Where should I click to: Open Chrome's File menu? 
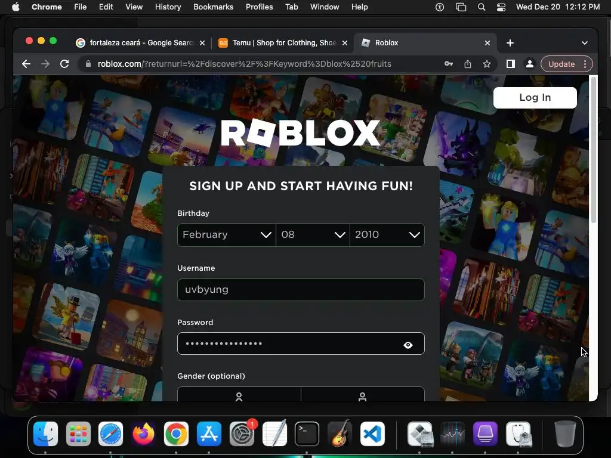pos(81,7)
